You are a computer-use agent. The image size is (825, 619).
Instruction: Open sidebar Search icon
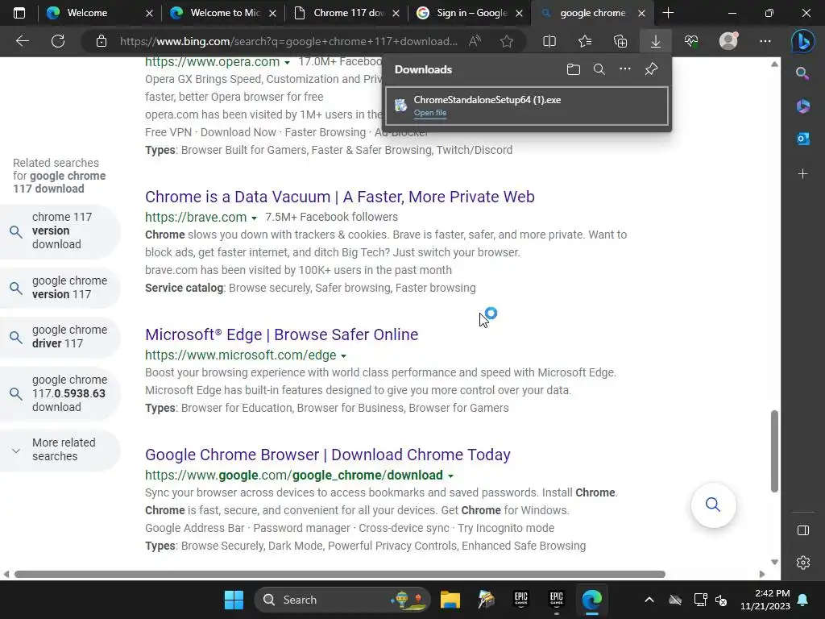coord(802,73)
